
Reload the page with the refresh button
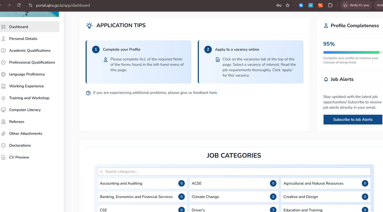point(19,5)
